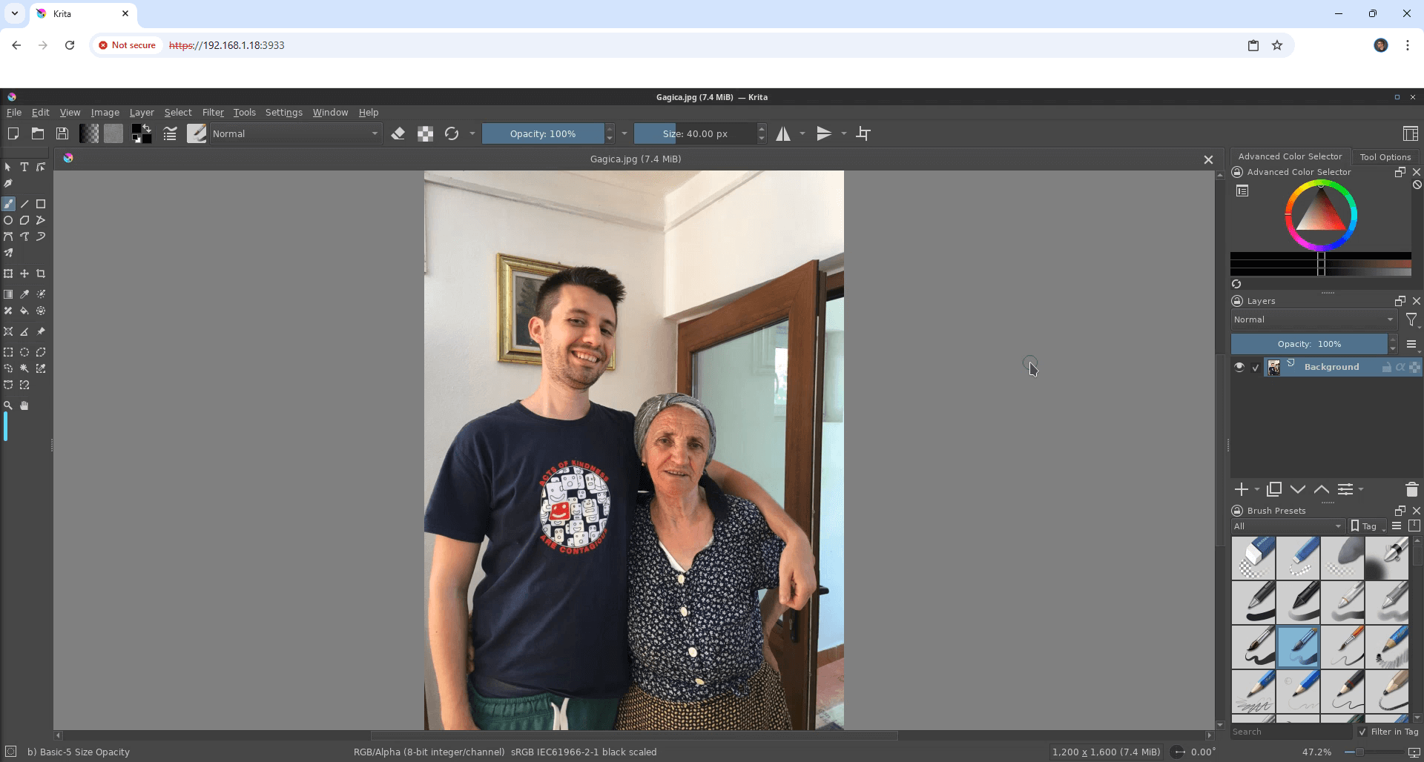Select the Line tool
Viewport: 1424px width, 762px height.
24,204
